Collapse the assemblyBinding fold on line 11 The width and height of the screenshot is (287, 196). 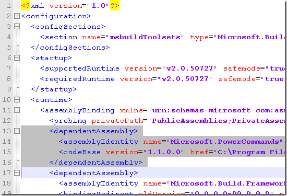pos(17,110)
